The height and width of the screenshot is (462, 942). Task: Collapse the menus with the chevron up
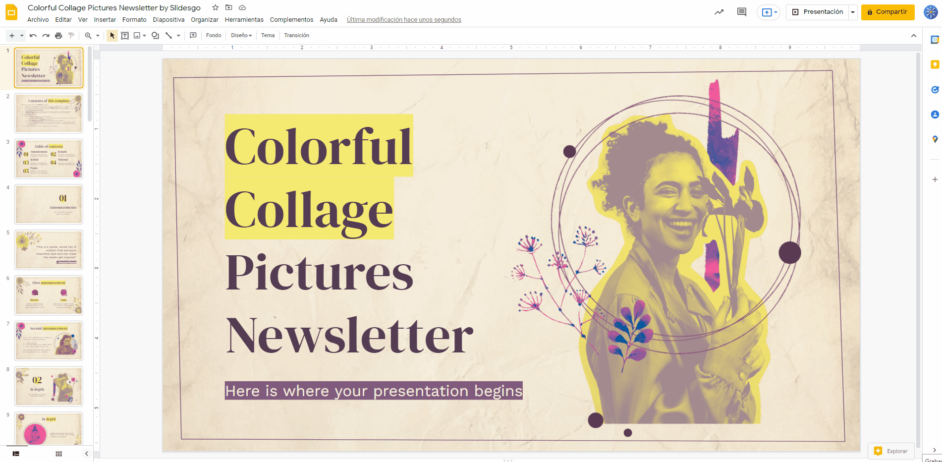tap(913, 36)
